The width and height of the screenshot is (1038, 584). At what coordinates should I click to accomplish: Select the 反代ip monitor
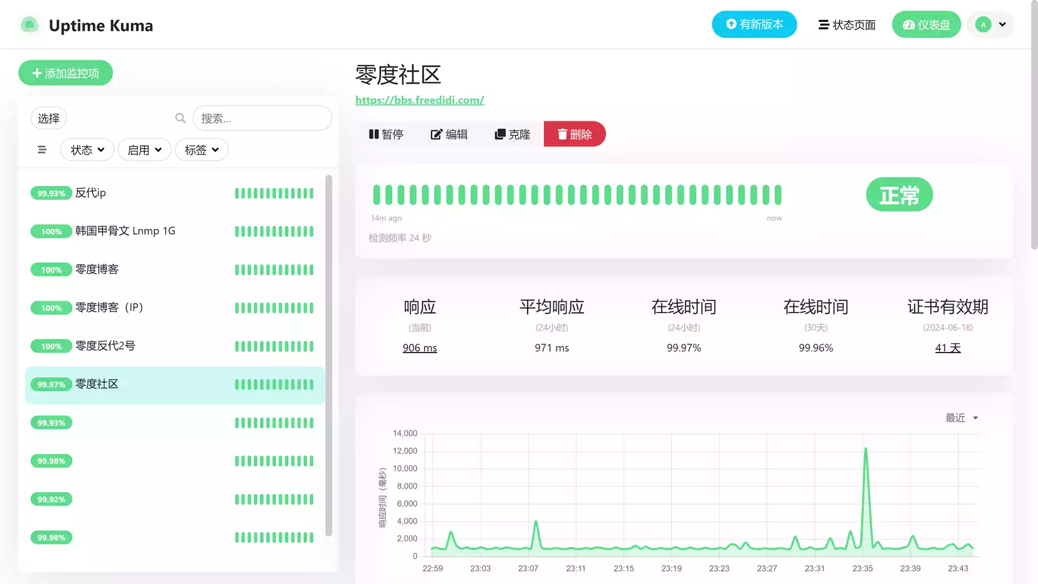pos(175,193)
